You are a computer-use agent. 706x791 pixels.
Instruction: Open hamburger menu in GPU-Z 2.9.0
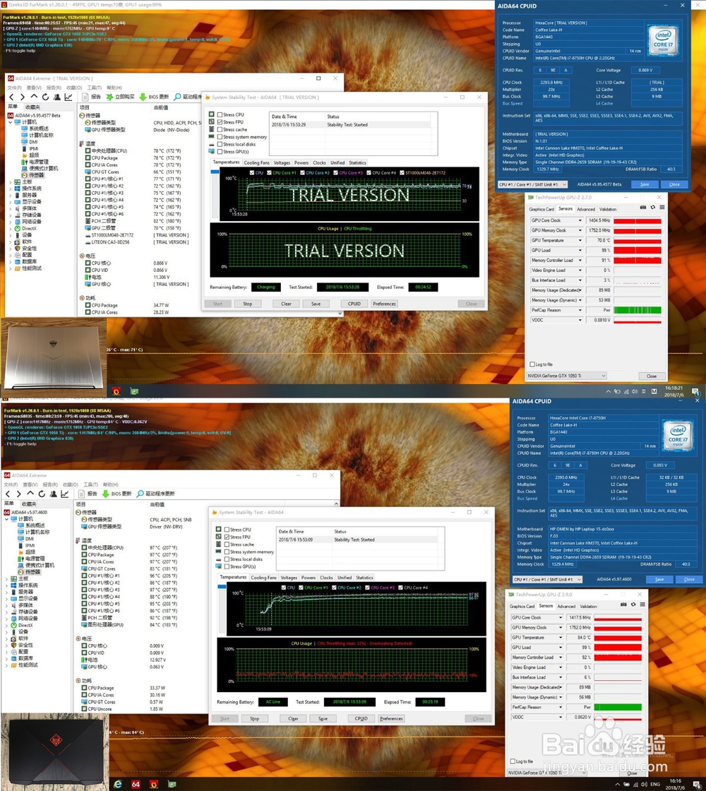pyautogui.click(x=642, y=605)
